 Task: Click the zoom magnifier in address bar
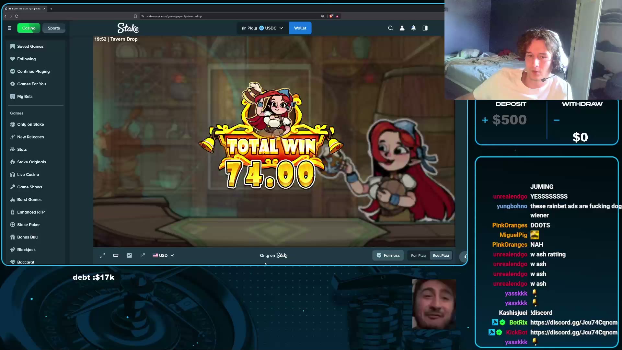tap(323, 16)
